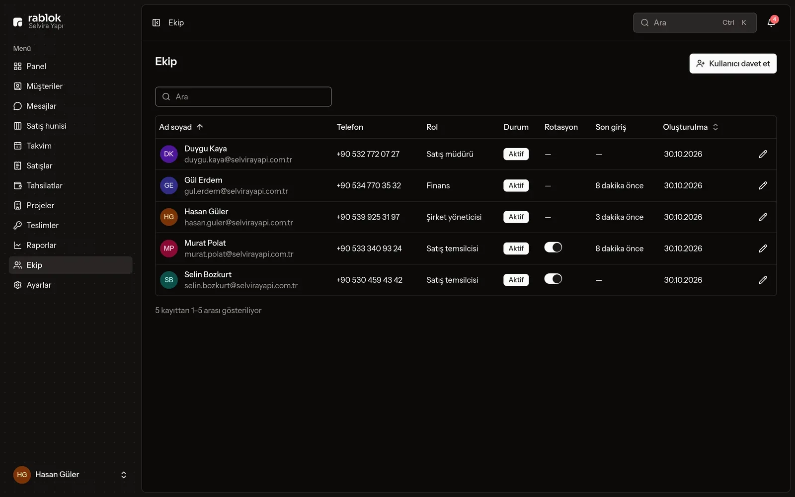Image resolution: width=795 pixels, height=497 pixels.
Task: Go to Raporlar section
Action: coord(71,245)
